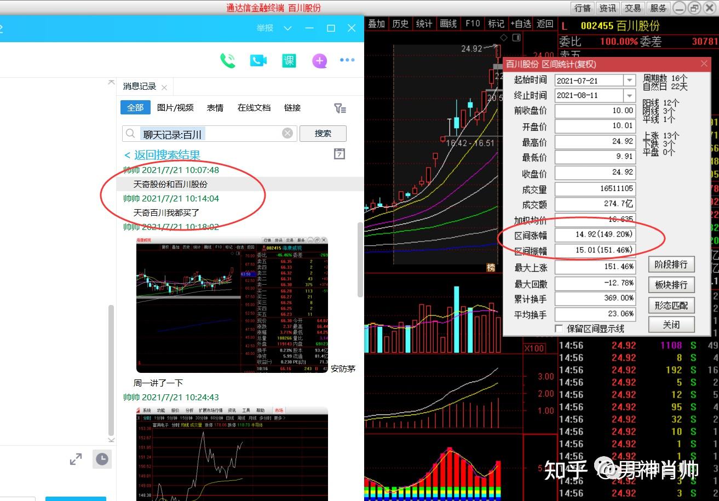Open the 终止时间 date dropdown
Screen dimensions: 719x501
click(x=630, y=95)
